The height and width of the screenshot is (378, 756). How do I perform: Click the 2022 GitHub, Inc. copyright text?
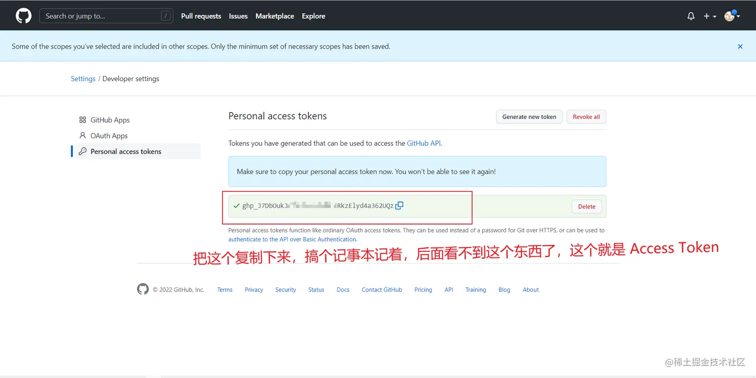178,289
